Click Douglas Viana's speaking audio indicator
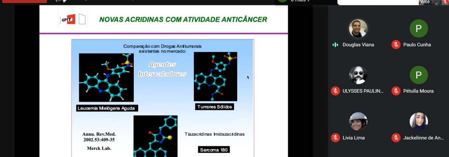The image size is (449, 157). click(335, 44)
